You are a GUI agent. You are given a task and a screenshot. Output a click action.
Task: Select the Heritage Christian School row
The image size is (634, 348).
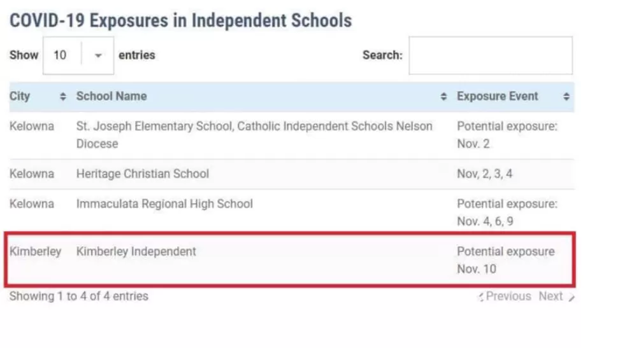(x=292, y=174)
